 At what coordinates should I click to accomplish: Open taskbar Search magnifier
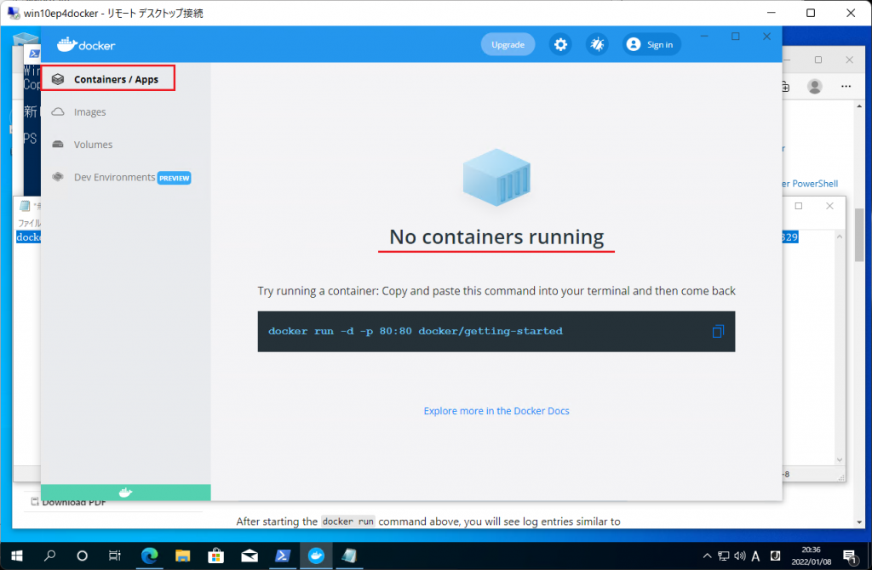(x=50, y=556)
